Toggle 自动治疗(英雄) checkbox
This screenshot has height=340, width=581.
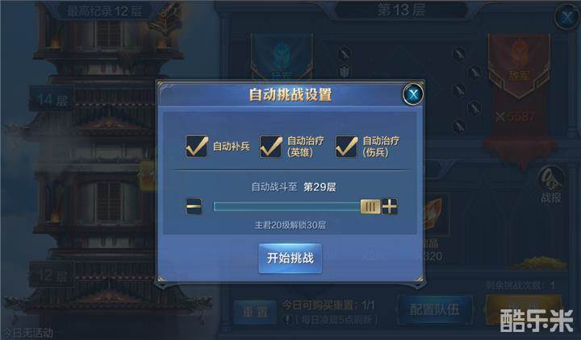(x=270, y=146)
